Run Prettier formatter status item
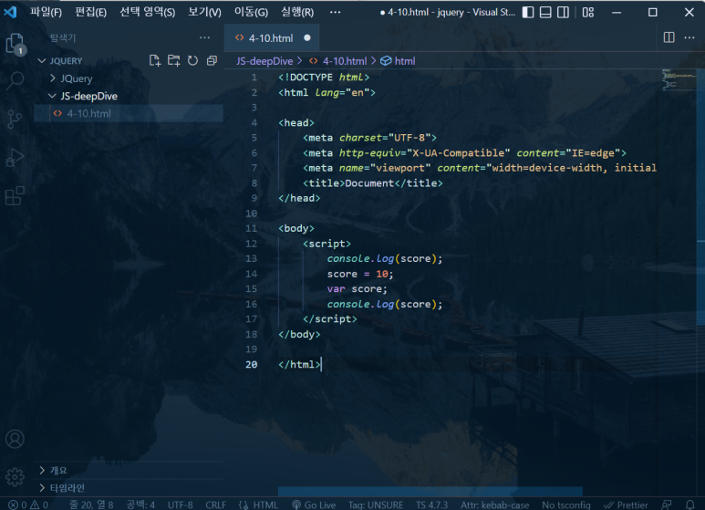The image size is (705, 510). click(626, 505)
